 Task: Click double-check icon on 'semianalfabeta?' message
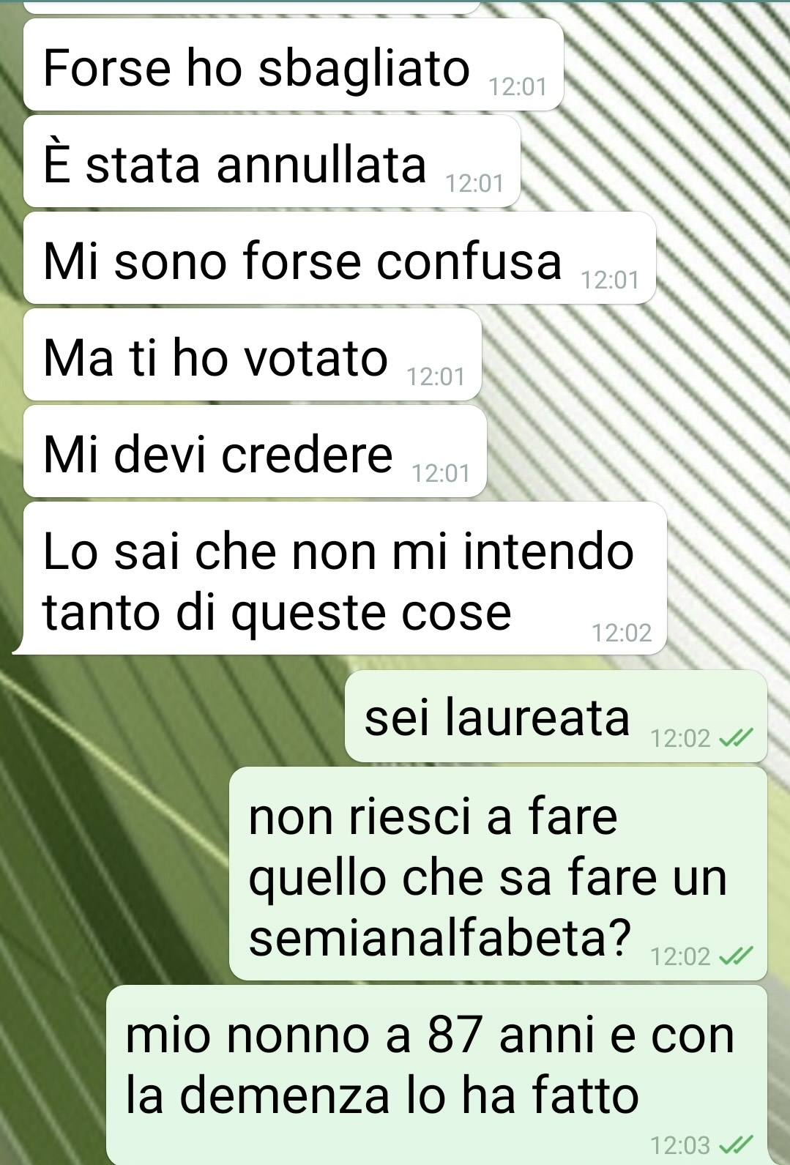[x=736, y=956]
